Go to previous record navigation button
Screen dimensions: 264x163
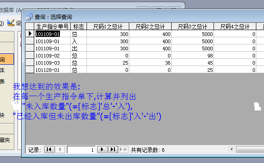click(60, 149)
